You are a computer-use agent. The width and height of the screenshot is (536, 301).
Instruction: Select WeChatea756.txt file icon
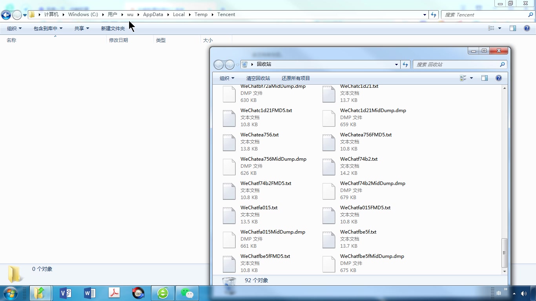point(229,143)
